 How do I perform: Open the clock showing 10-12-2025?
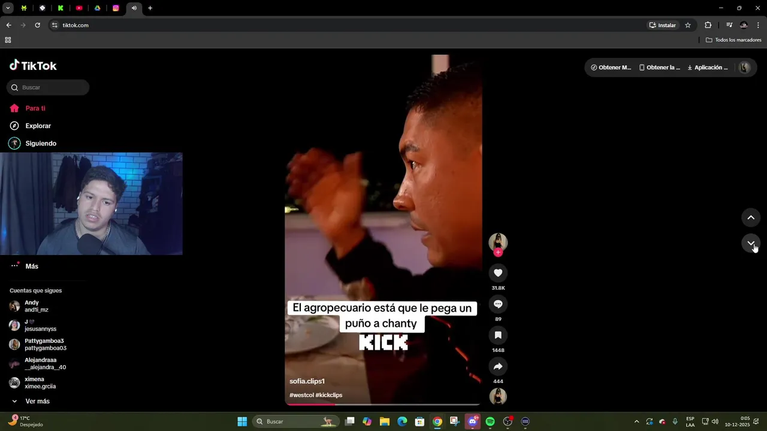tap(738, 421)
